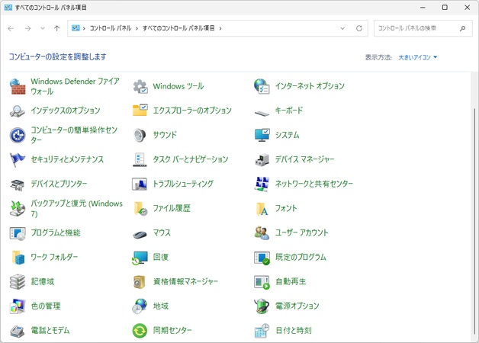Expand chevron after すべてのコントロール パネル項目 breadcrumb
The width and height of the screenshot is (479, 343).
[x=220, y=28]
